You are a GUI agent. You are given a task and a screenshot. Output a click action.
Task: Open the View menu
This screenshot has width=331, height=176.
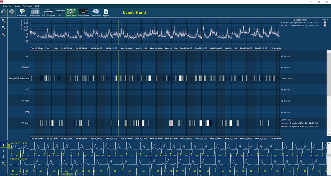[17, 6]
